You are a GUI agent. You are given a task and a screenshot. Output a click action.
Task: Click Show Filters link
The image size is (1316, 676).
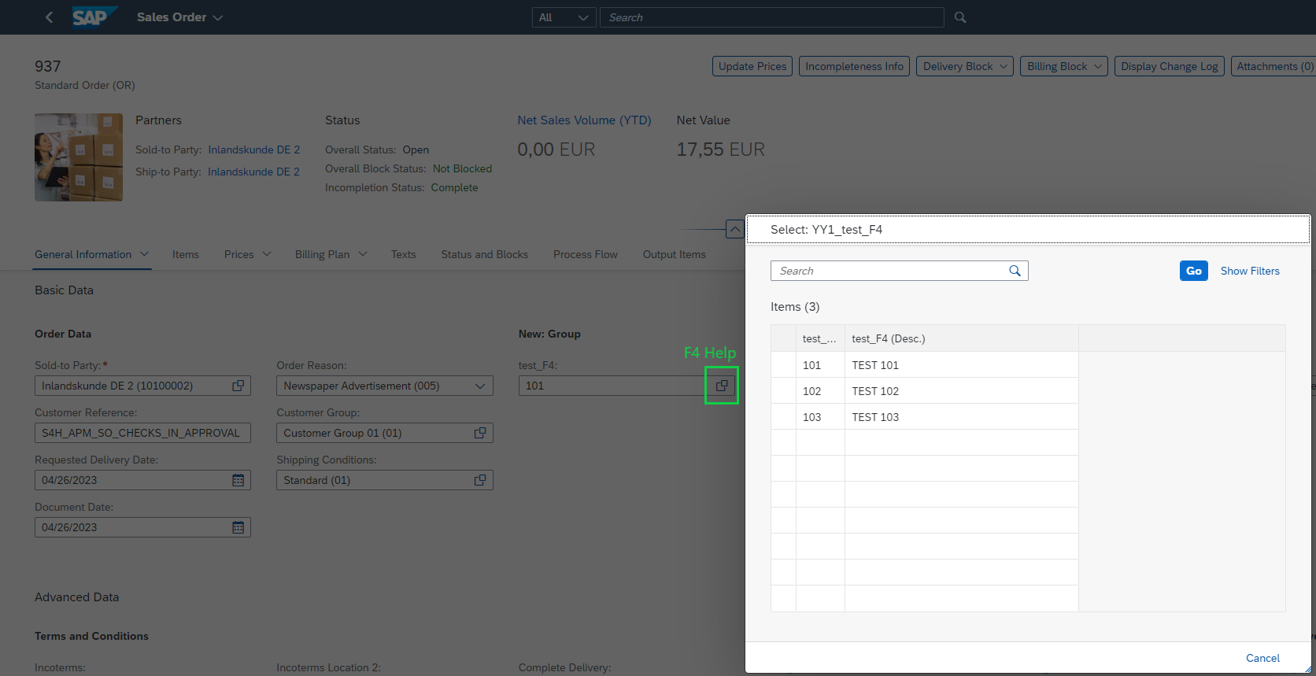click(1250, 271)
